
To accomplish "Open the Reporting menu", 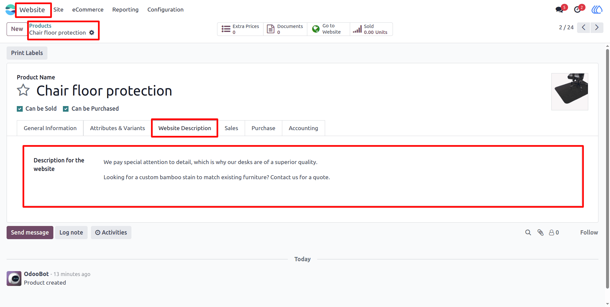I will coord(125,10).
